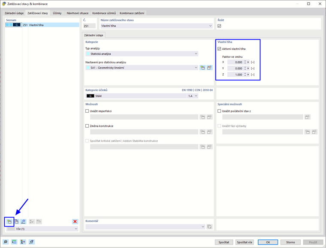Toggle the Řešit checkbox
Viewport: 326px width, 248px height.
pyautogui.click(x=219, y=26)
